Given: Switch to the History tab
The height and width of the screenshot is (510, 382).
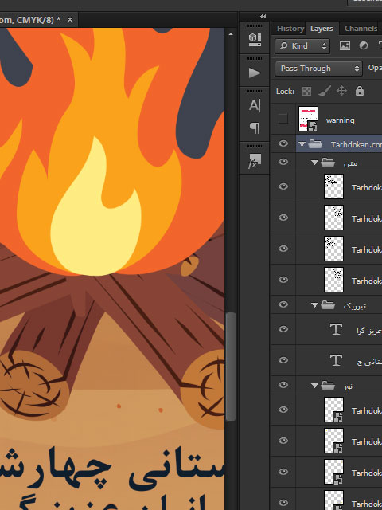Looking at the screenshot, I should point(290,29).
